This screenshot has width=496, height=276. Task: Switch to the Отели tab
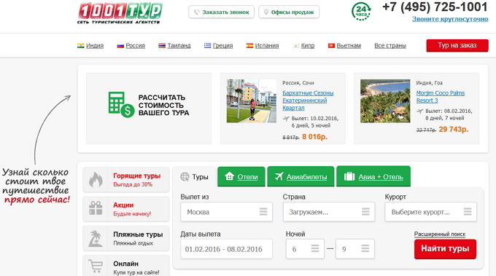click(241, 177)
